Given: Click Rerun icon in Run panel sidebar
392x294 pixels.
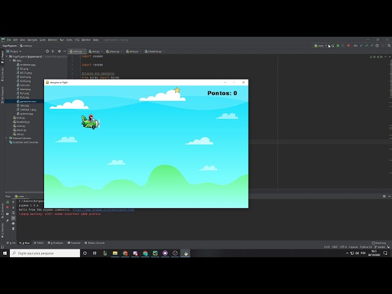Looking at the screenshot, I should 7,202.
